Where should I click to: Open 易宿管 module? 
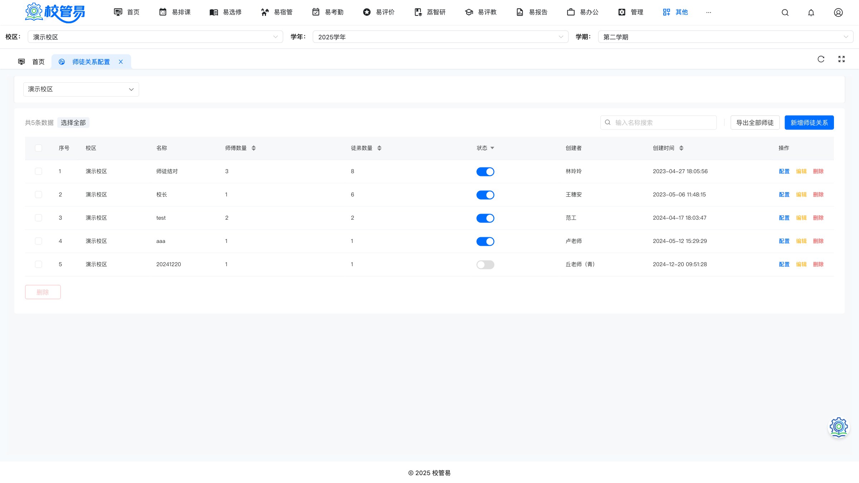coord(277,12)
